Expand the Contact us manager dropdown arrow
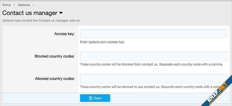The height and width of the screenshot is (106, 232). 61,13
